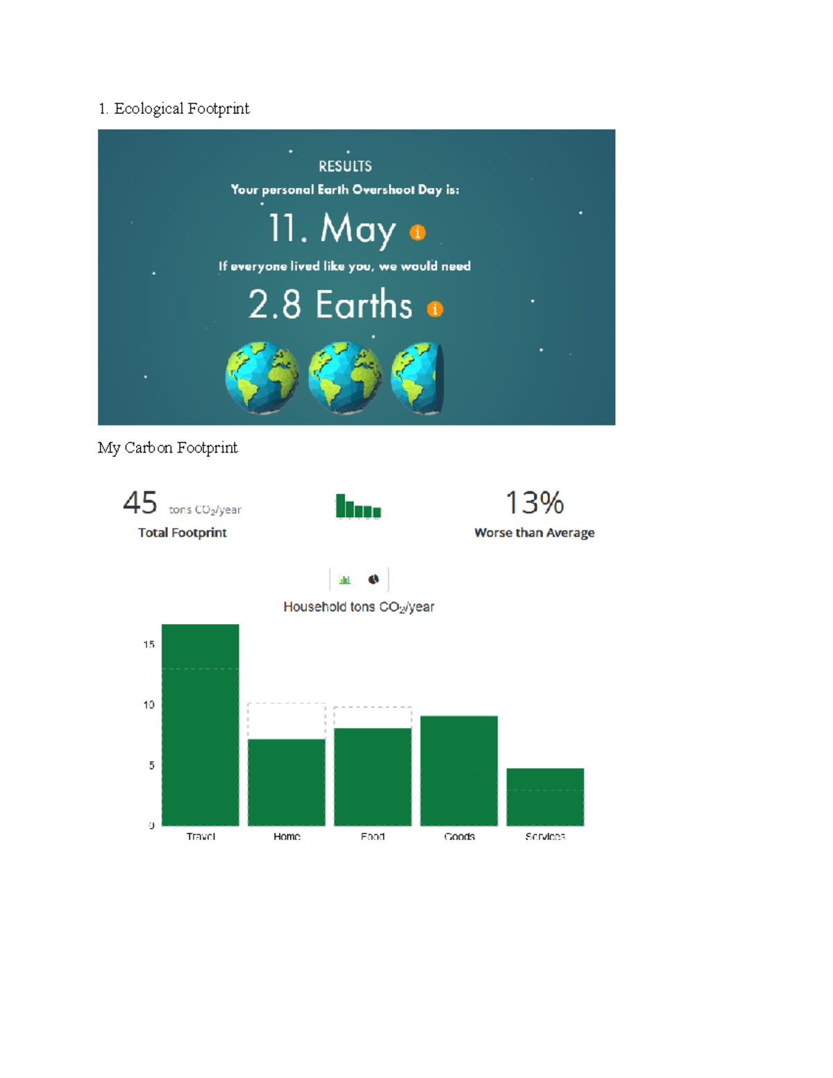Open the info icon beside 2.8 Earths

pyautogui.click(x=435, y=308)
